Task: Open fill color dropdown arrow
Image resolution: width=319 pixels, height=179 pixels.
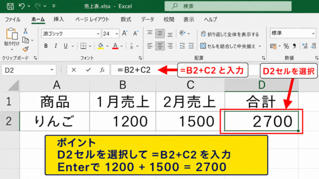Action: [x=107, y=46]
